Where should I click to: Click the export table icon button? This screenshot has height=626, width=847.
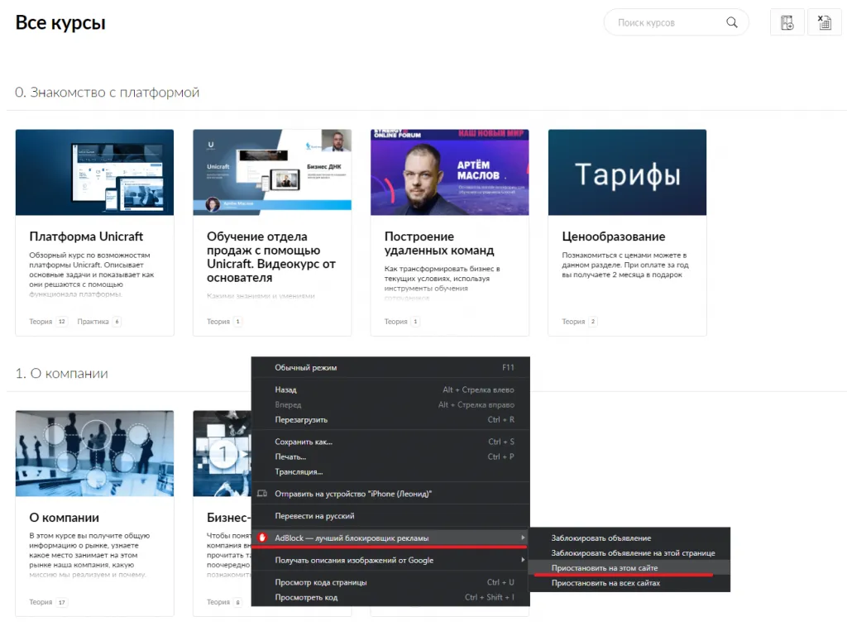tap(825, 22)
